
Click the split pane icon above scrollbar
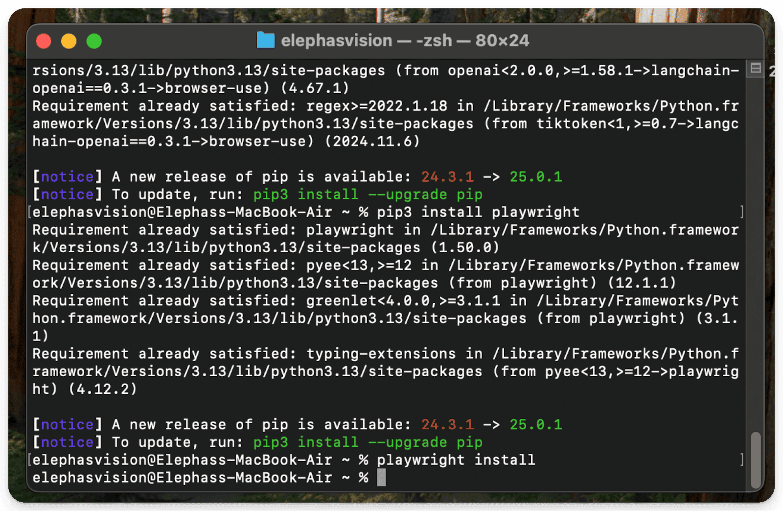(x=756, y=69)
